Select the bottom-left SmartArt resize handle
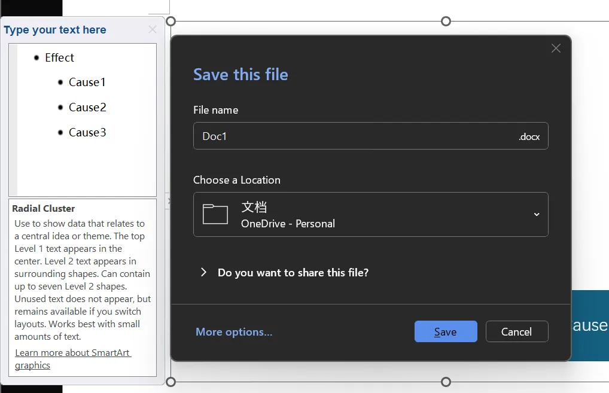 pos(170,382)
